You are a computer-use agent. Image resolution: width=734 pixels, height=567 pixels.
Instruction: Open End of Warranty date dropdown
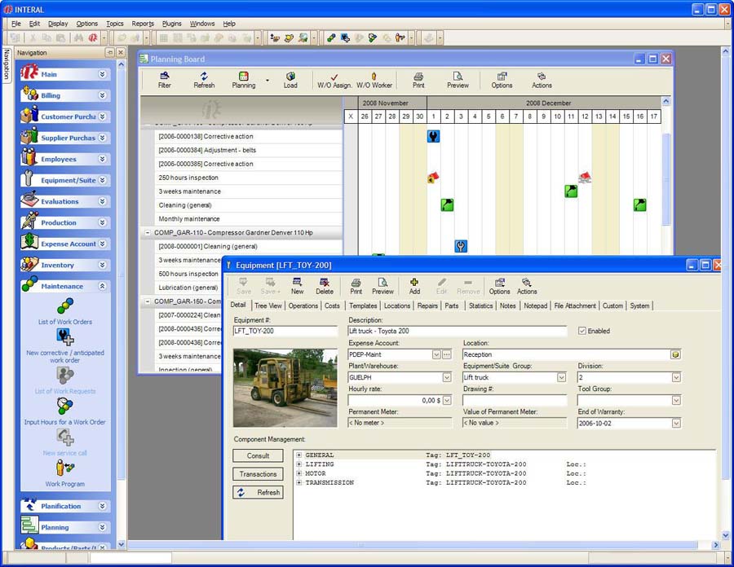click(676, 424)
